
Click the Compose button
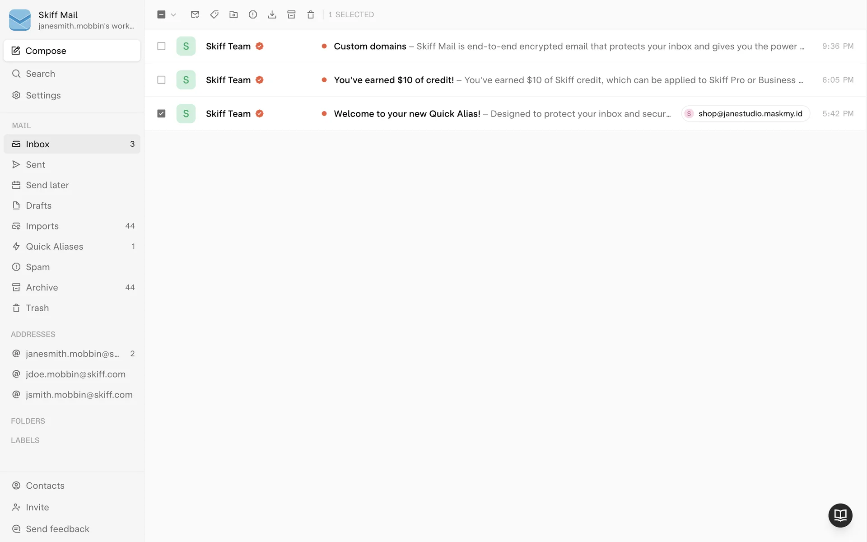72,51
